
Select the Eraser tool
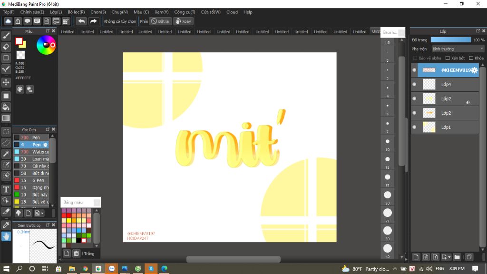point(6,47)
